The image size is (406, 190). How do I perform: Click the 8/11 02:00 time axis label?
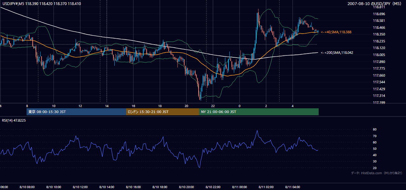266,187
